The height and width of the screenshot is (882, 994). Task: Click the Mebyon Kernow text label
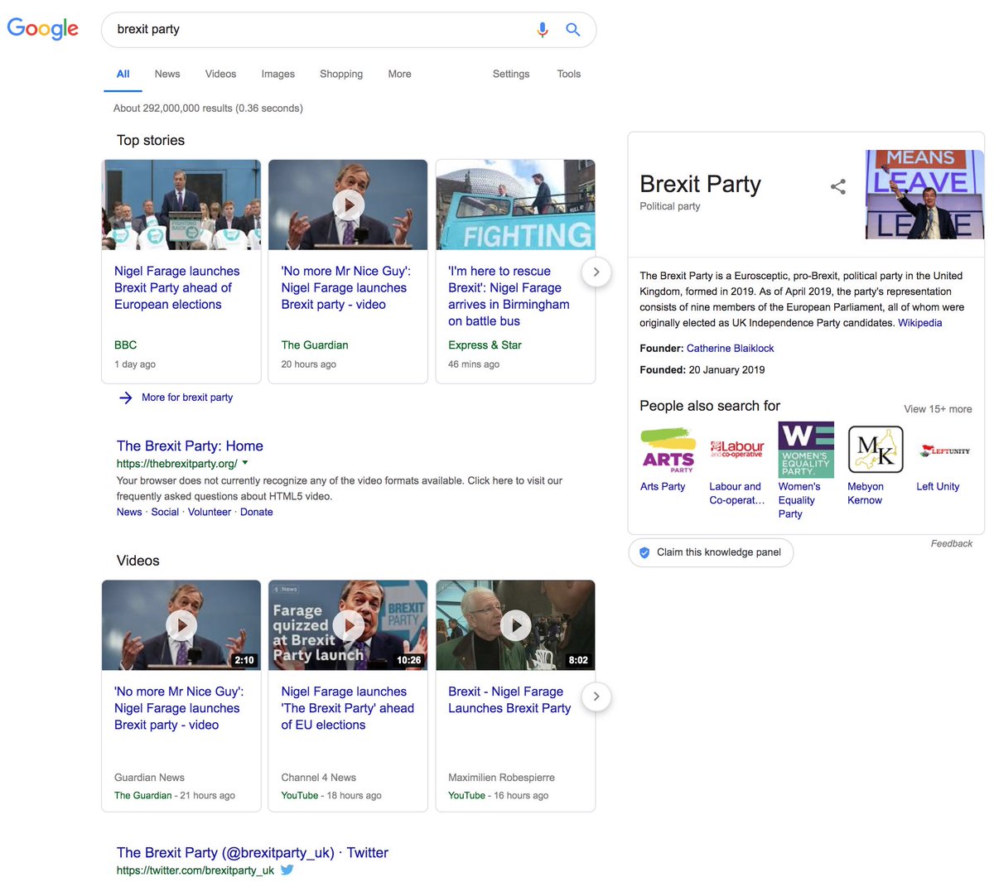(866, 494)
